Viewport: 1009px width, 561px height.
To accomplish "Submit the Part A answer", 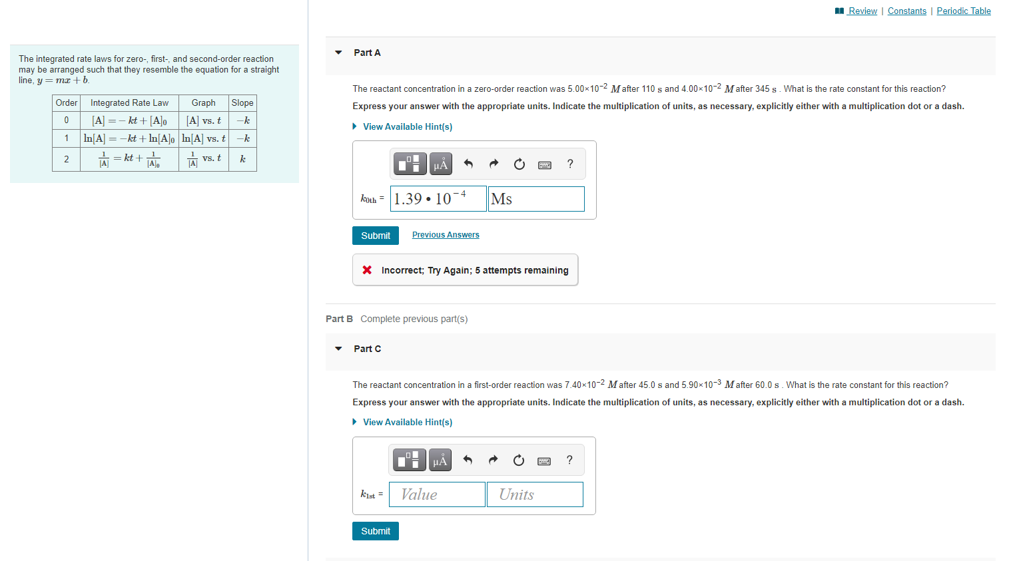I will tap(375, 235).
